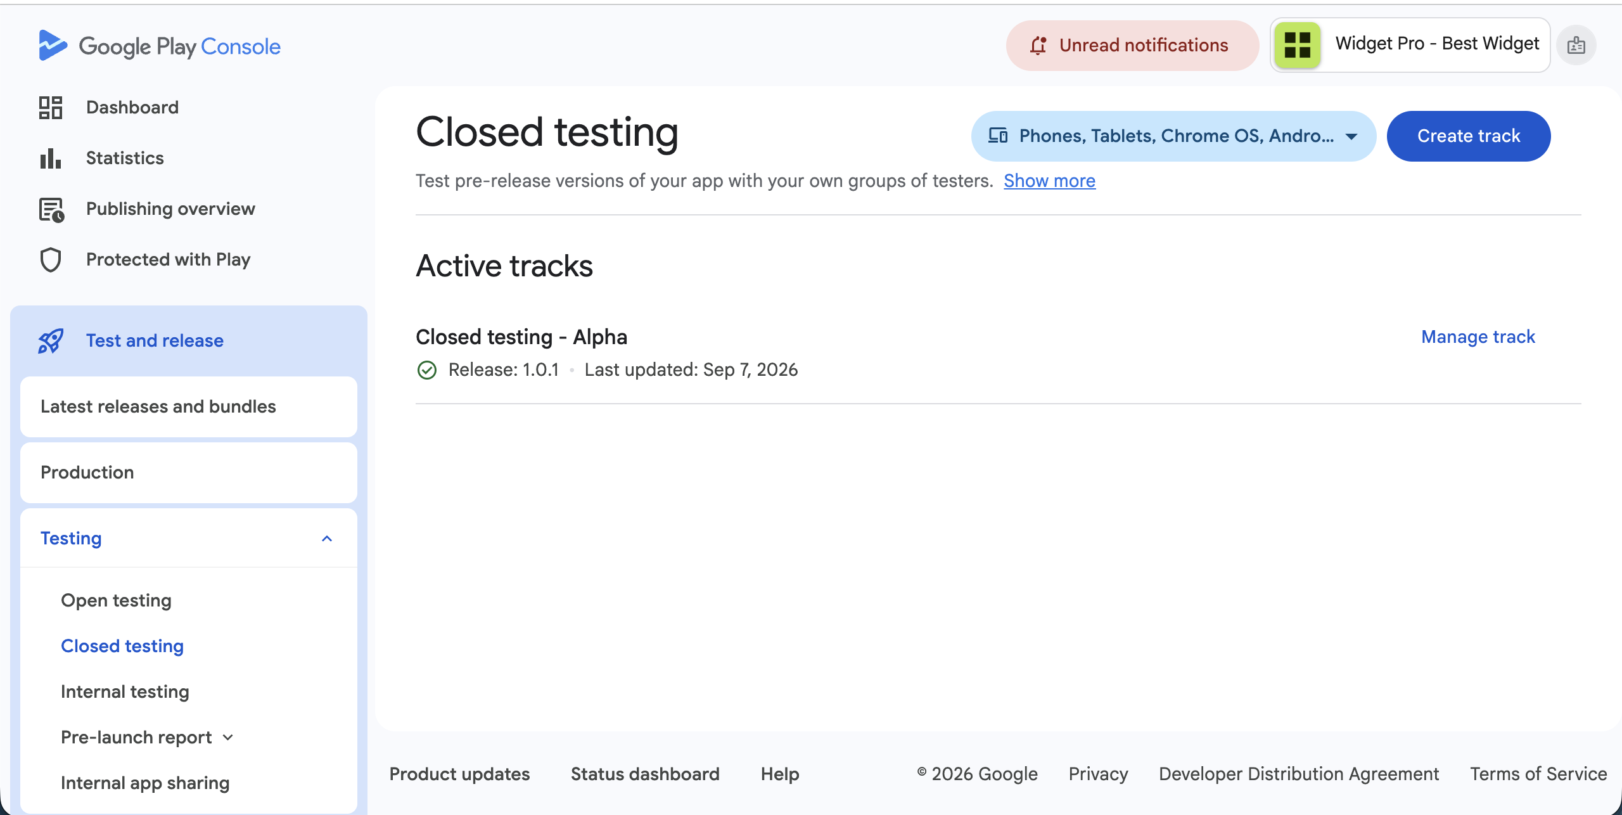The height and width of the screenshot is (815, 1622).
Task: Select Test and release section
Action: coord(189,341)
